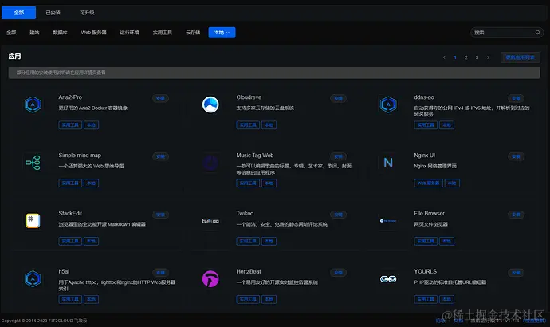The image size is (550, 327).
Task: Select the YOURLS chain-link icon
Action: tap(388, 279)
